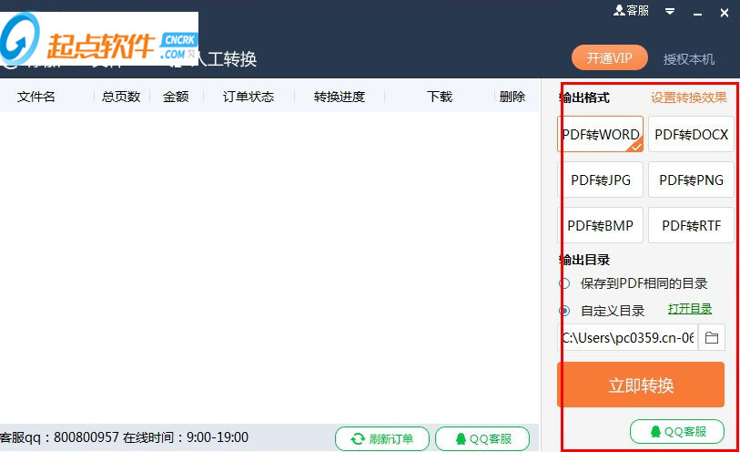Click the 删除 column header

coord(512,97)
